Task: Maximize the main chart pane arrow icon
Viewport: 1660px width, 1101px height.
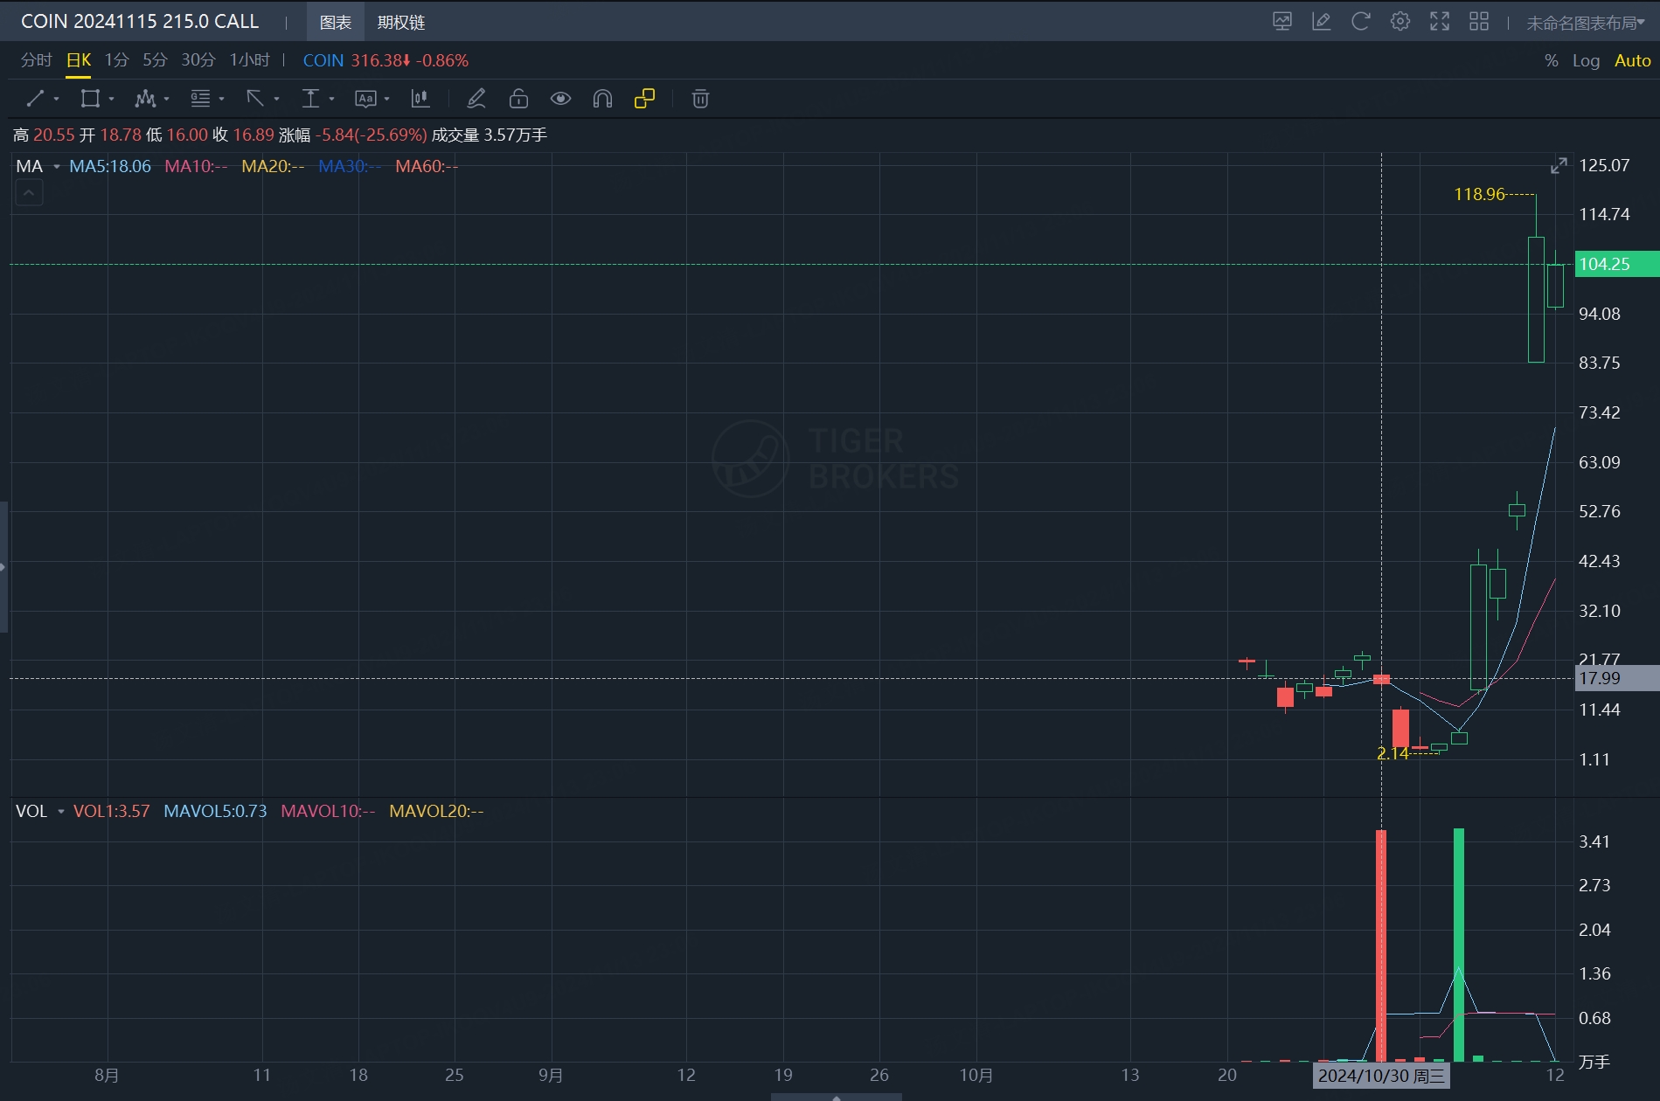Action: click(1559, 165)
